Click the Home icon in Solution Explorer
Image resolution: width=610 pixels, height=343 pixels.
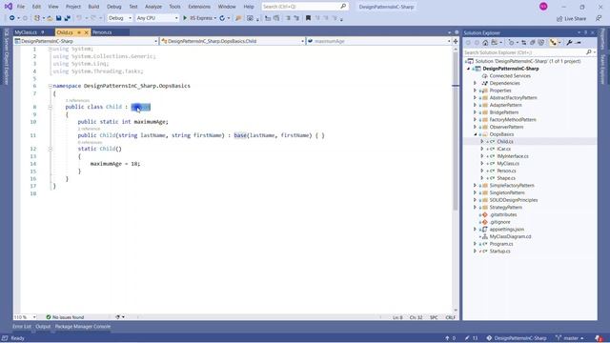coord(485,43)
